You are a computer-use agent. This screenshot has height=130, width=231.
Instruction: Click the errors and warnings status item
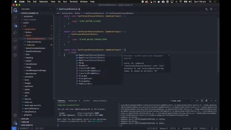coord(39,129)
